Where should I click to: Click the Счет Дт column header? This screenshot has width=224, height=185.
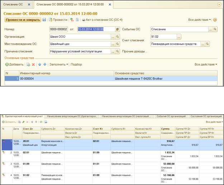click(31, 129)
